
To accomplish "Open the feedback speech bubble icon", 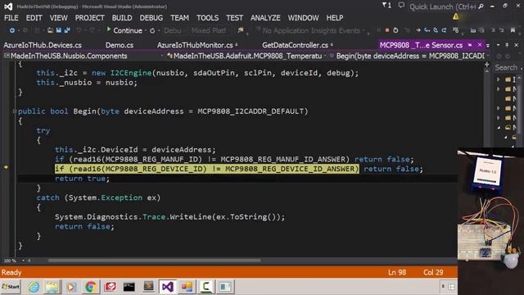I will tap(401, 6).
